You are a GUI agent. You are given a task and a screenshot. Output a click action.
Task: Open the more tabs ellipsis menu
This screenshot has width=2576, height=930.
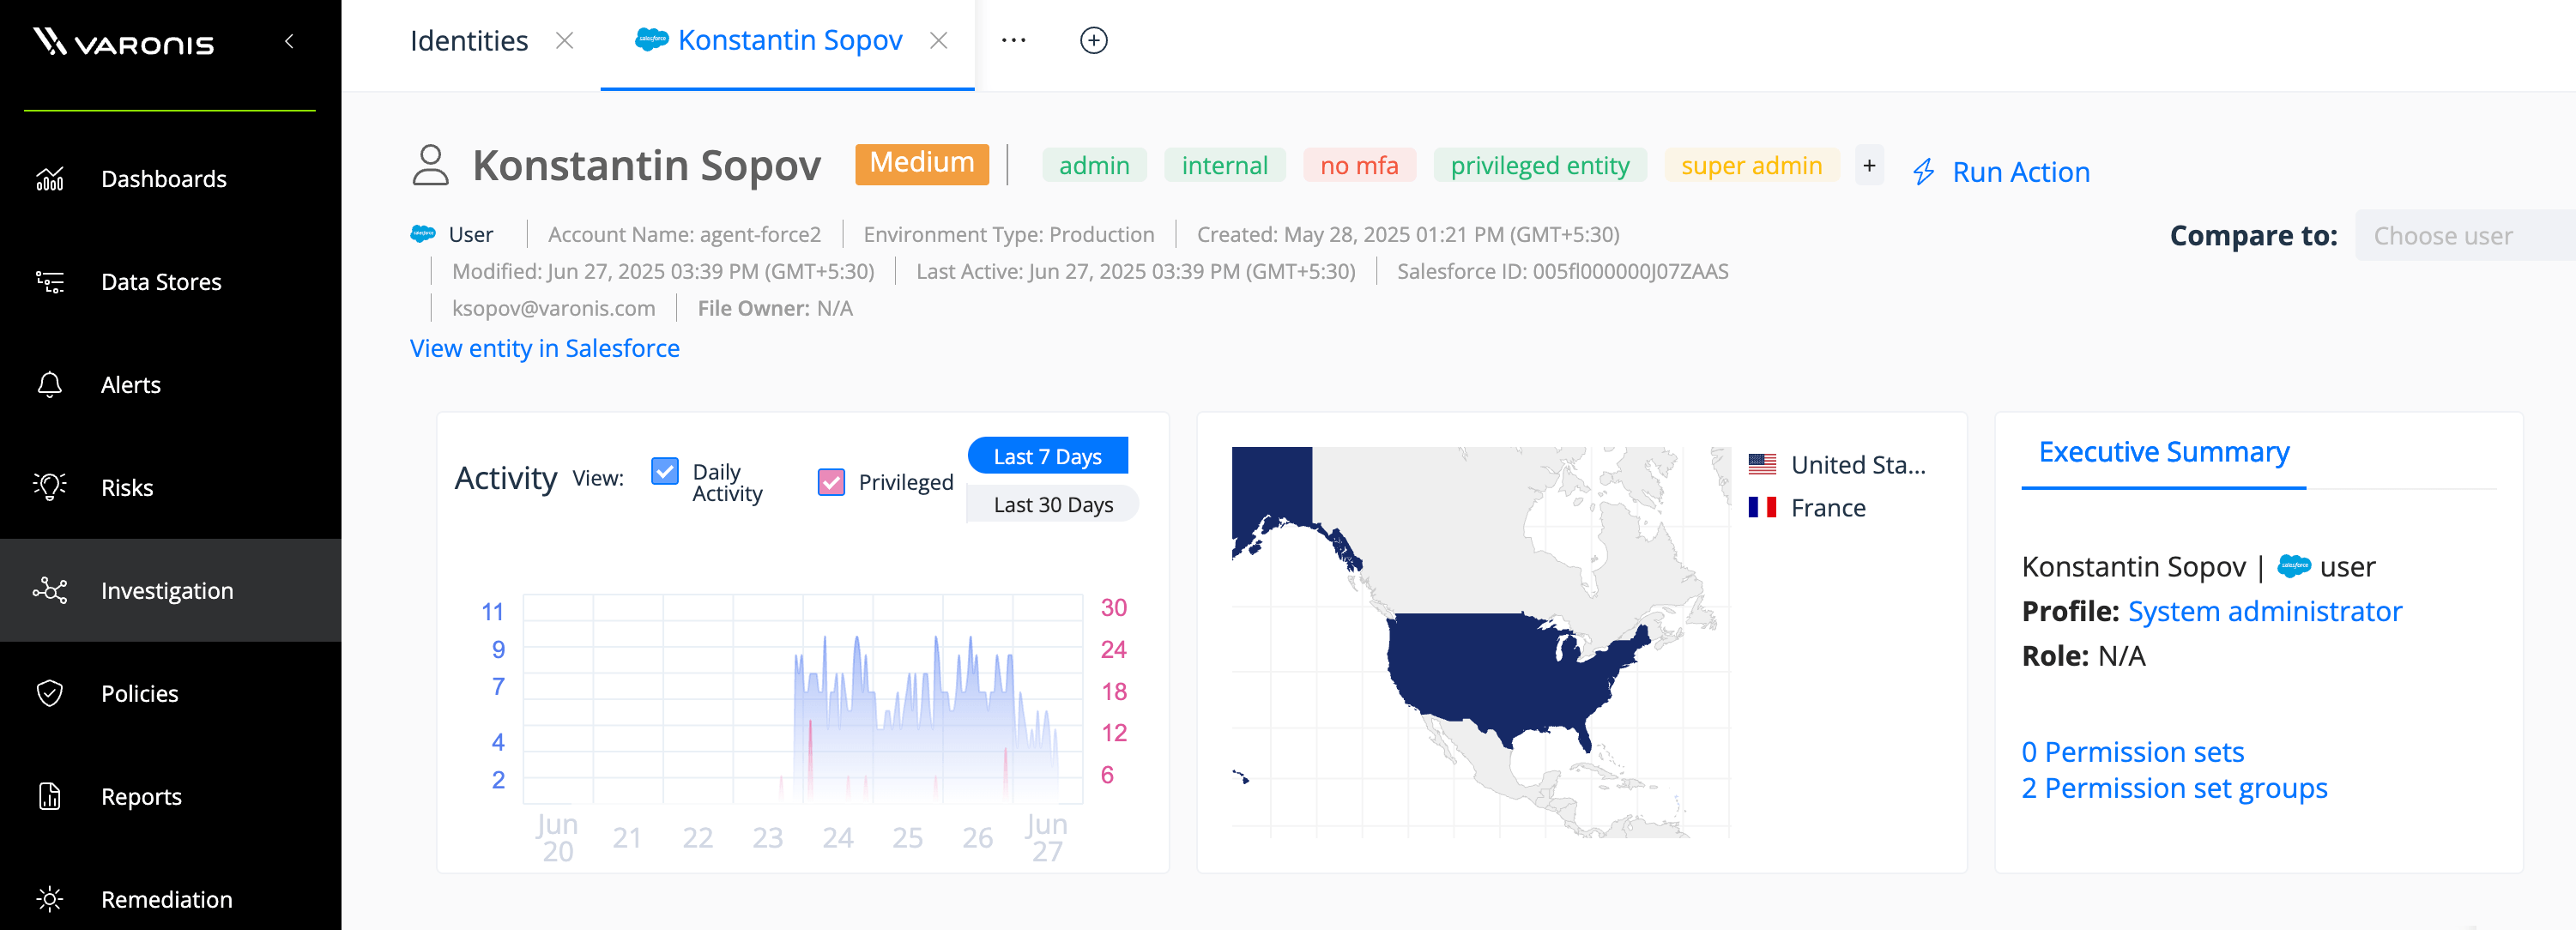(x=1014, y=41)
